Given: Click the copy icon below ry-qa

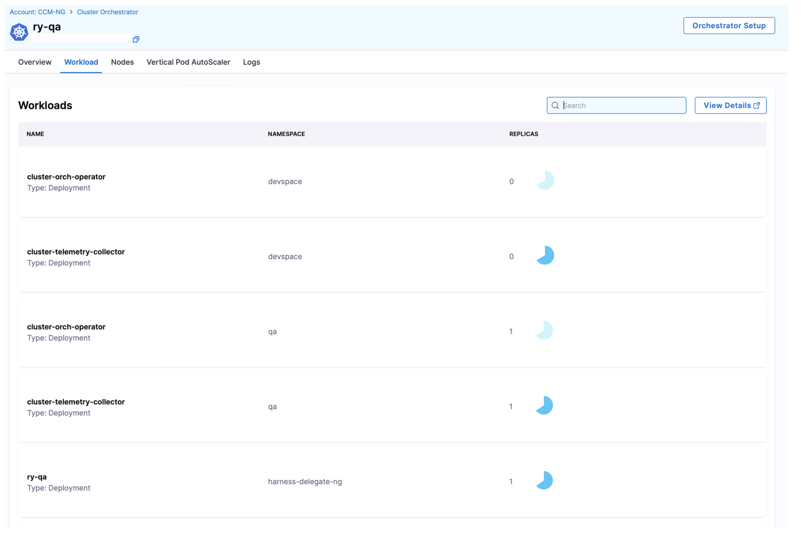Looking at the screenshot, I should (136, 39).
